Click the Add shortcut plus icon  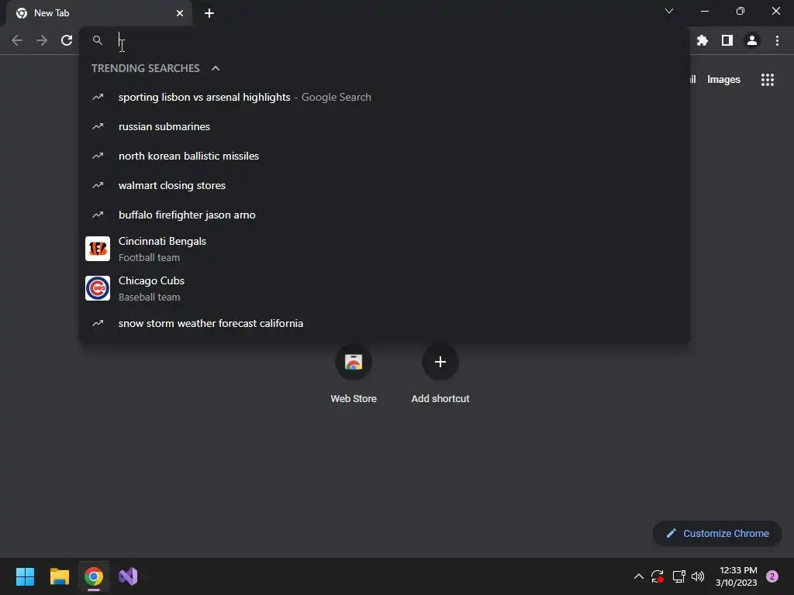coord(440,362)
